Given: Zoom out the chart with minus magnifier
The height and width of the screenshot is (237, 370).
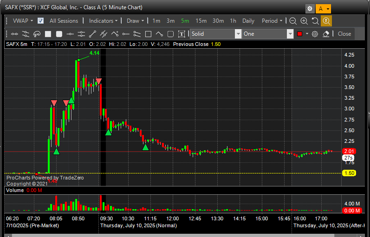Looking at the screenshot, I should point(293,21).
